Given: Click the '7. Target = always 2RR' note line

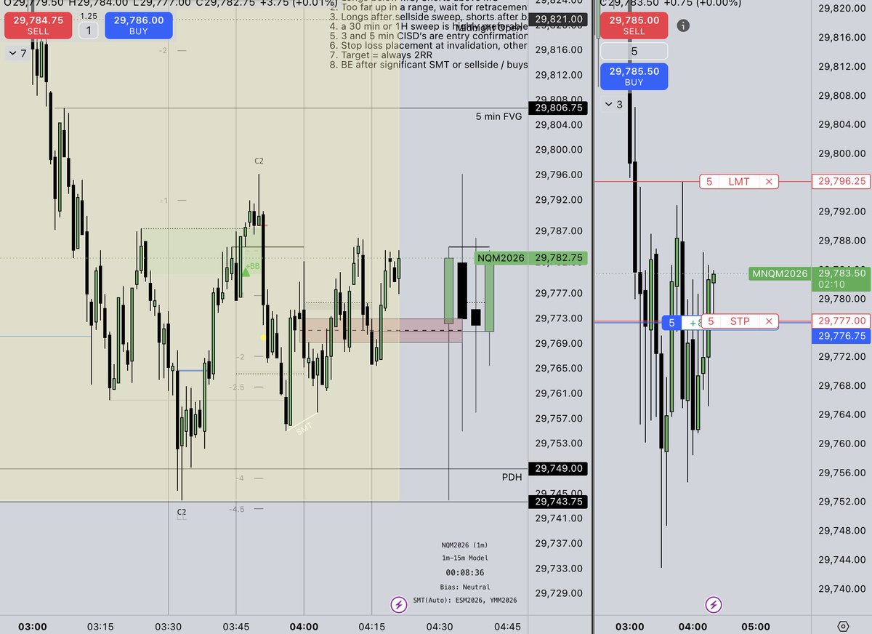Looking at the screenshot, I should [x=381, y=55].
